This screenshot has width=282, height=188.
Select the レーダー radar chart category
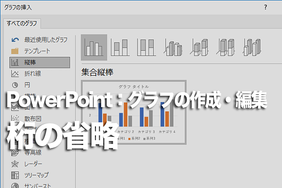click(x=39, y=164)
